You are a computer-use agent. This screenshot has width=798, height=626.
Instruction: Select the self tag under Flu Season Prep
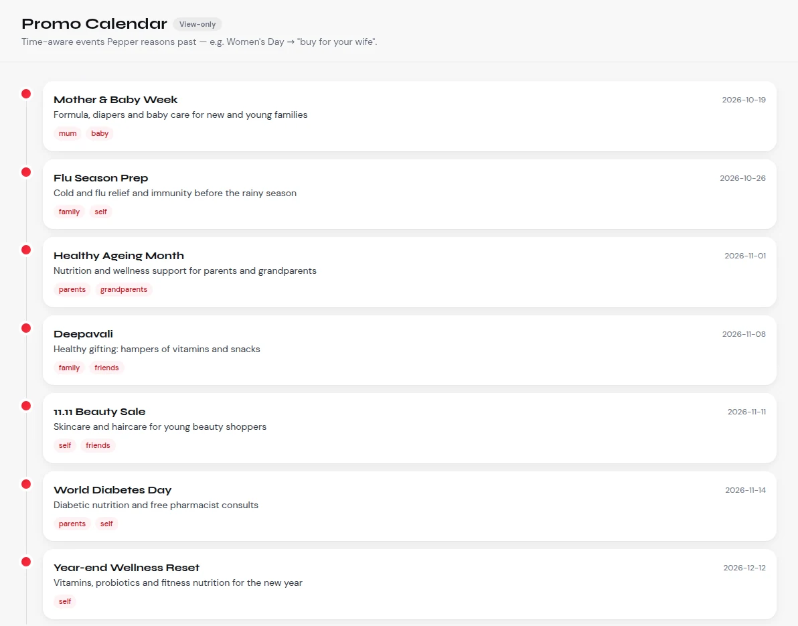coord(101,212)
